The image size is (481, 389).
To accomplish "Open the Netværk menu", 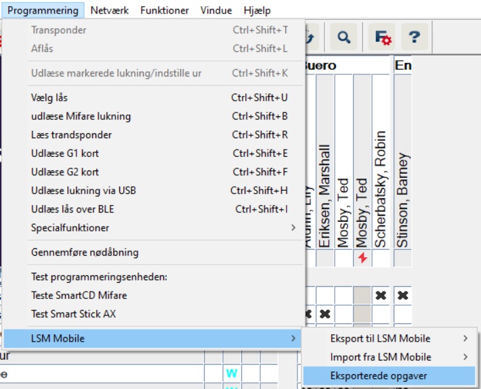I will coord(110,10).
